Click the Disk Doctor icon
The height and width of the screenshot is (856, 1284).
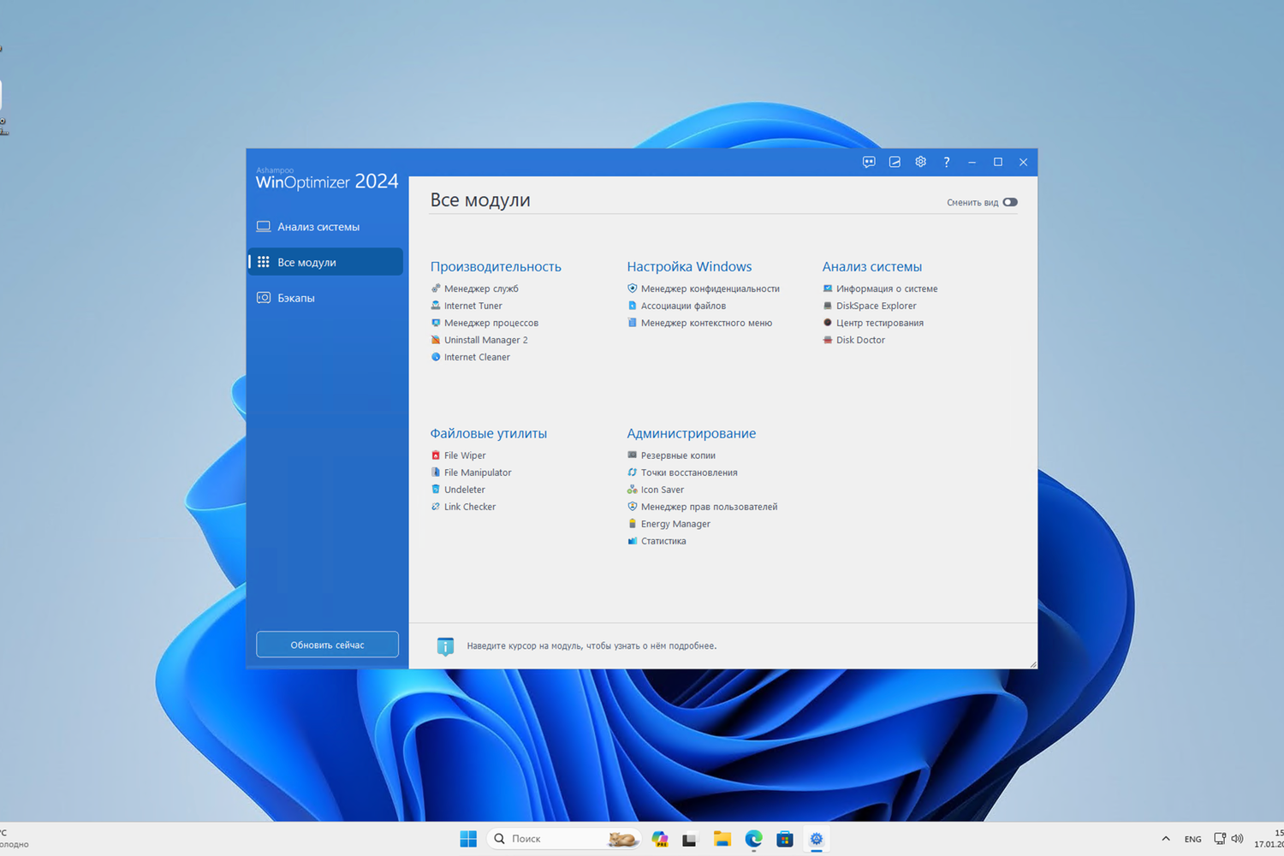[x=828, y=340]
